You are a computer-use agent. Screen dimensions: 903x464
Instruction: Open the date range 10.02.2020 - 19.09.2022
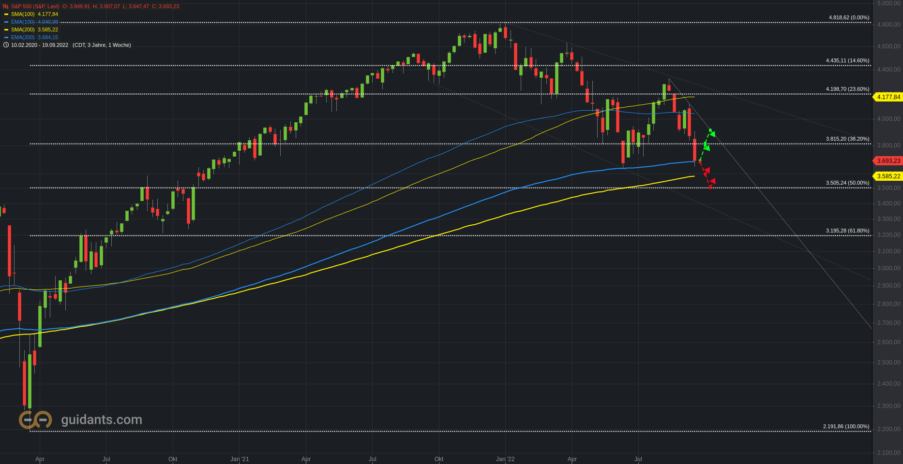click(40, 45)
